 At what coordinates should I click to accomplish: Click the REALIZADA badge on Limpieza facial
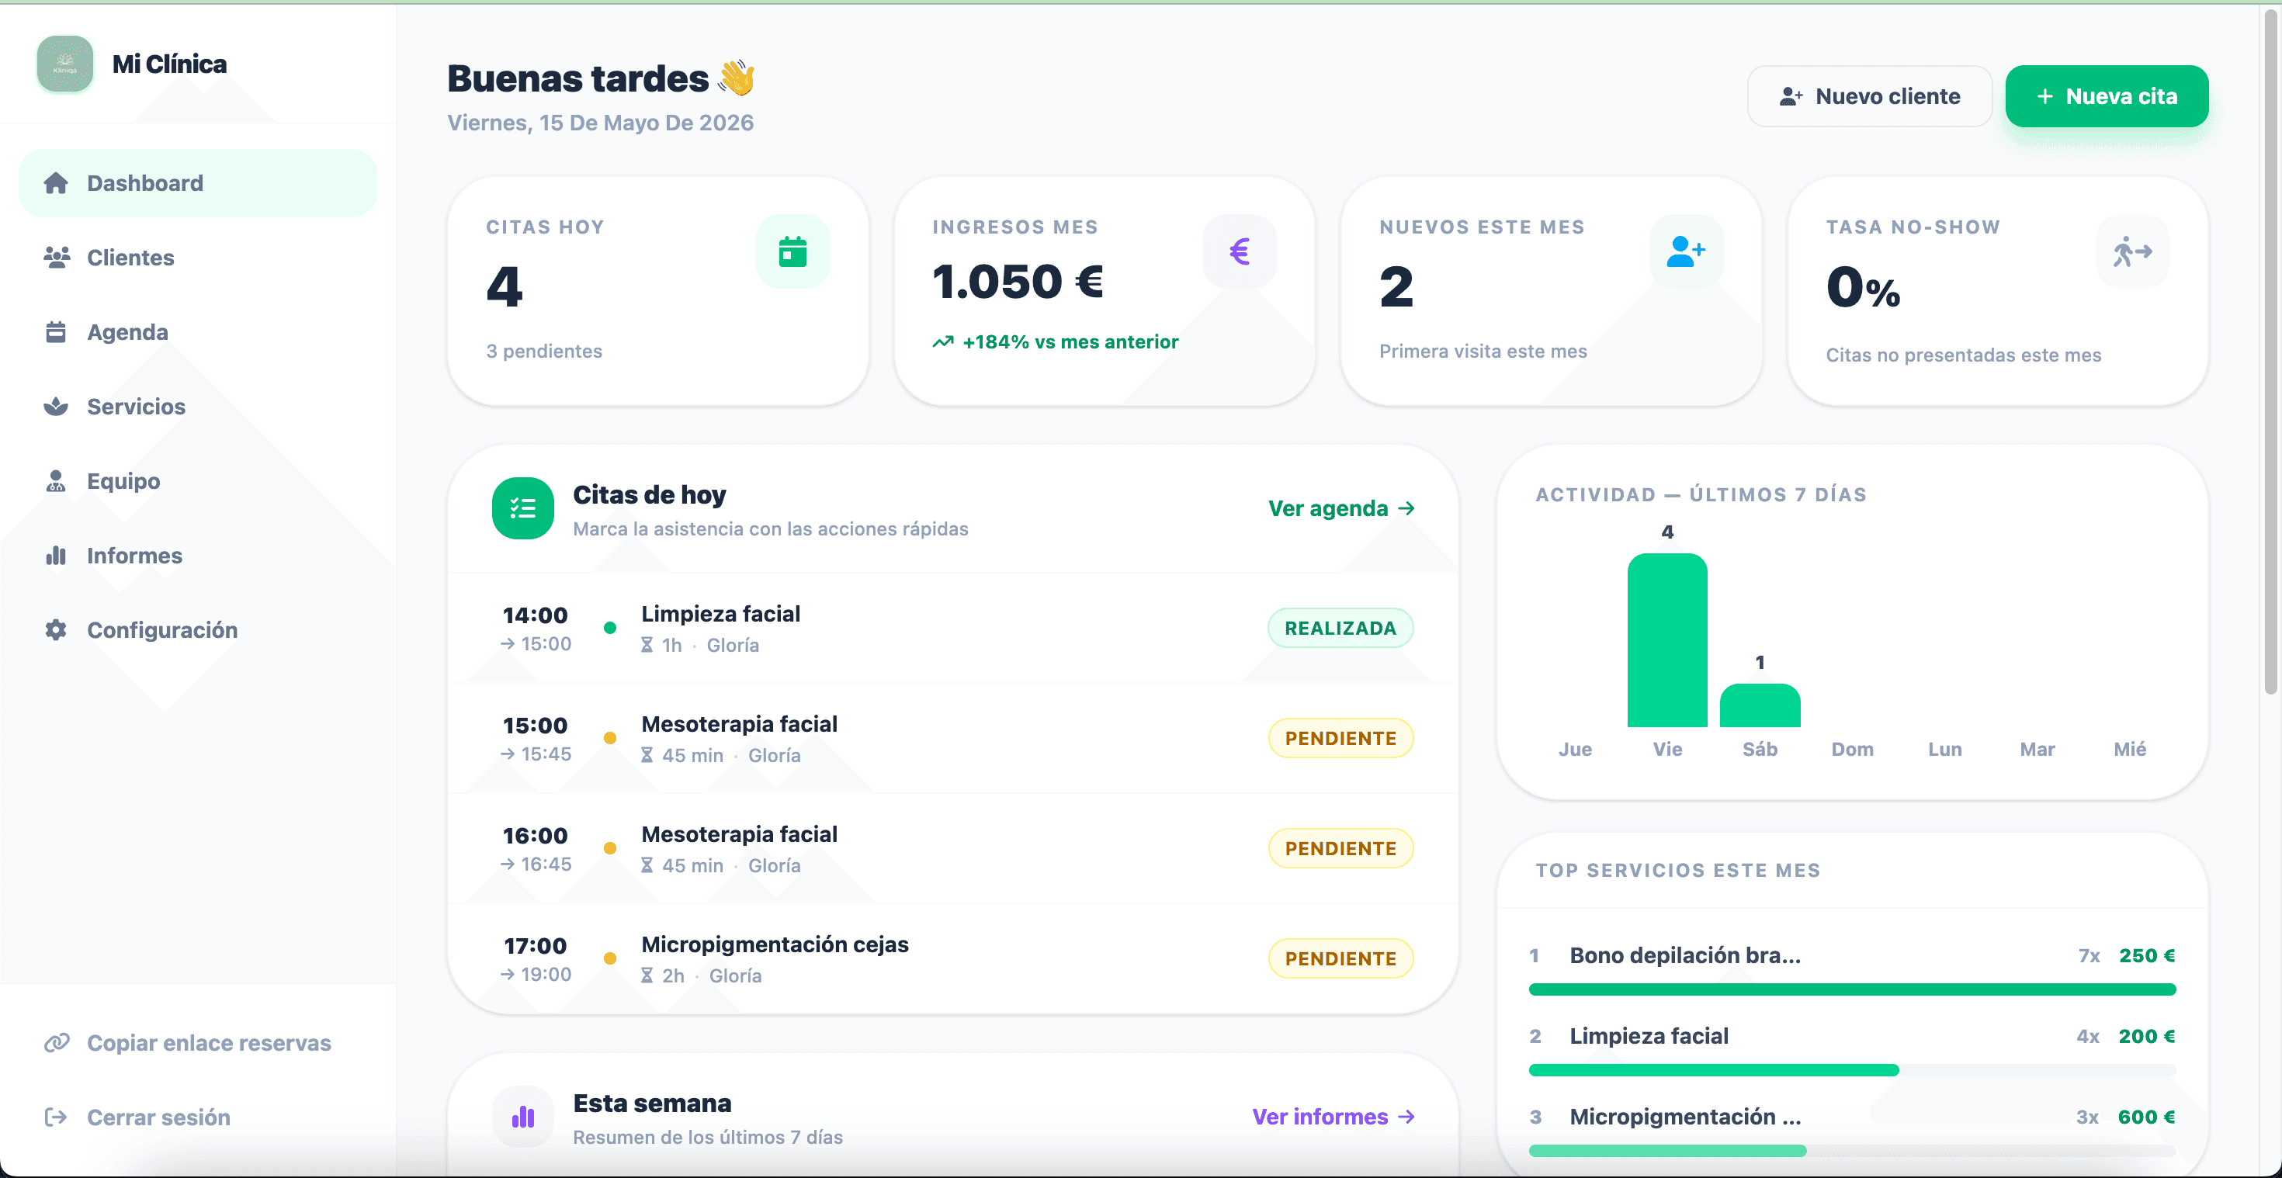[1340, 628]
